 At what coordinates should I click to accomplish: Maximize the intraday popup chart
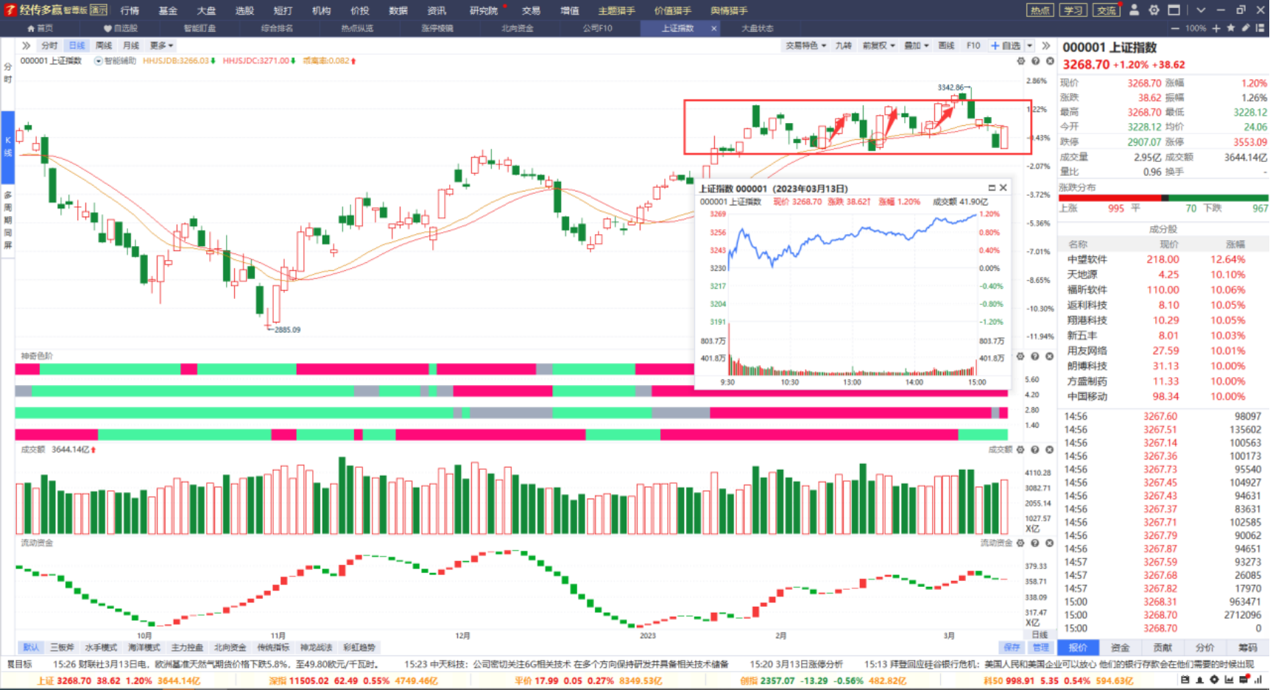point(992,188)
